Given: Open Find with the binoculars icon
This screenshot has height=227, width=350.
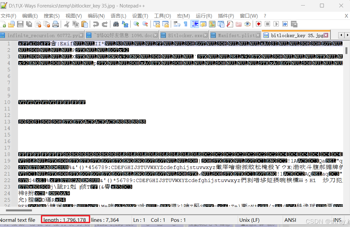Looking at the screenshot, I should (116, 24).
